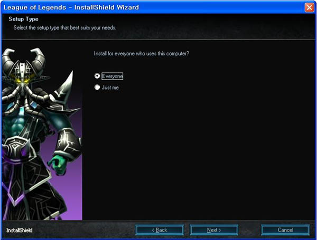Click the "Install for everyone" question text
317x240 pixels.
[141, 53]
